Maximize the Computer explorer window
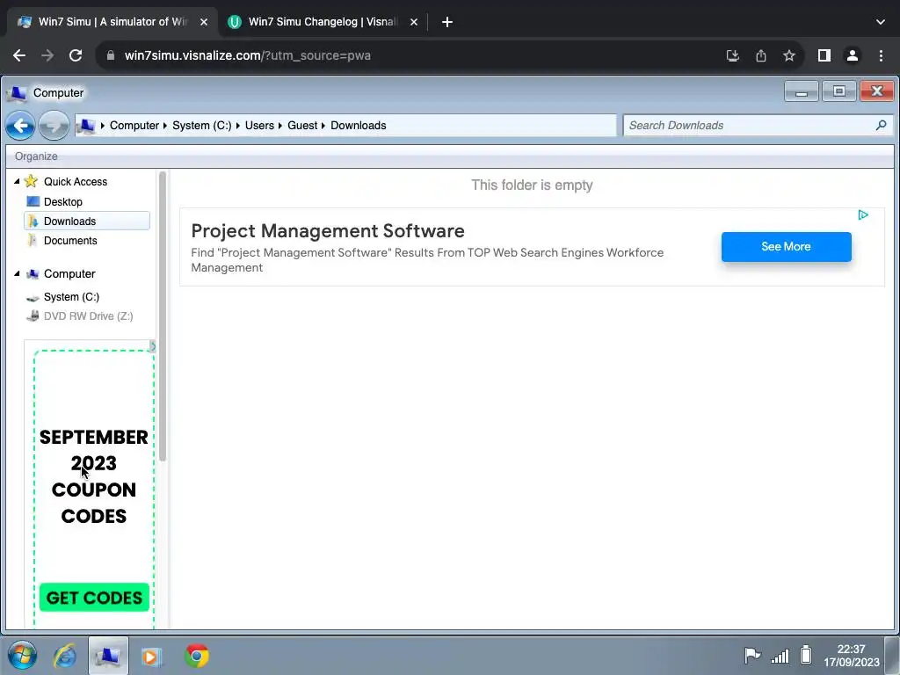This screenshot has height=675, width=900. [839, 91]
